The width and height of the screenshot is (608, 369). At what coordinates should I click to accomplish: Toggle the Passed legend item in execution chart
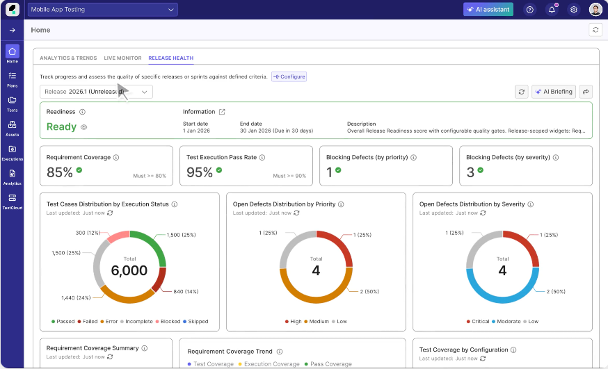coord(63,321)
